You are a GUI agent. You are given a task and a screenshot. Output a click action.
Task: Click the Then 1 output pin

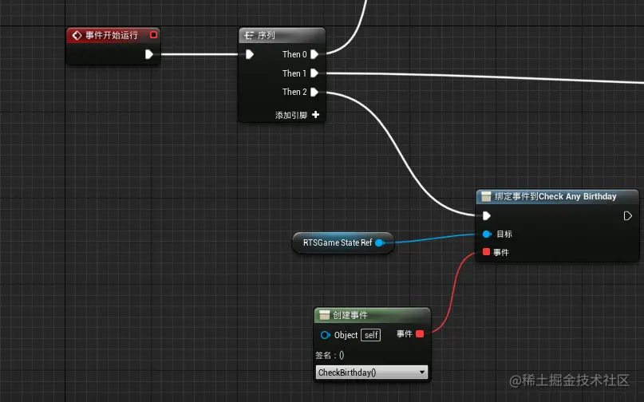coord(314,73)
